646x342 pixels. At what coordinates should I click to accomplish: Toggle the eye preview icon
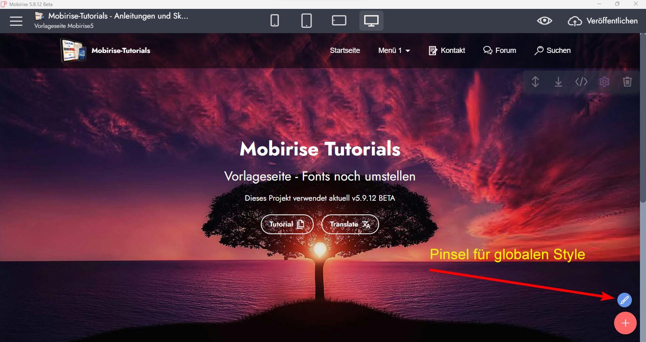(544, 21)
